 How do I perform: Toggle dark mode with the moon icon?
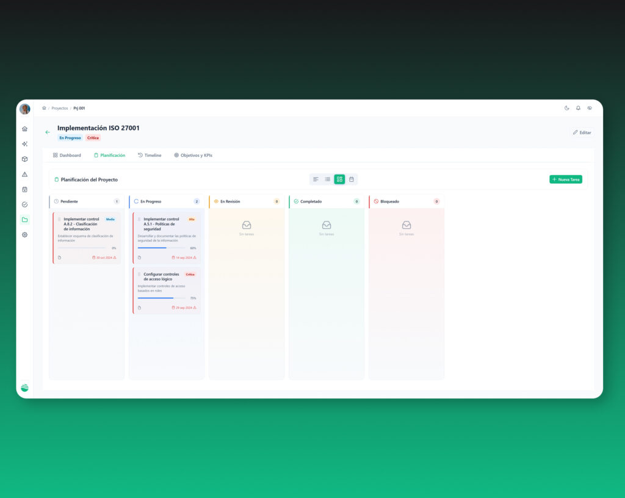[x=567, y=108]
